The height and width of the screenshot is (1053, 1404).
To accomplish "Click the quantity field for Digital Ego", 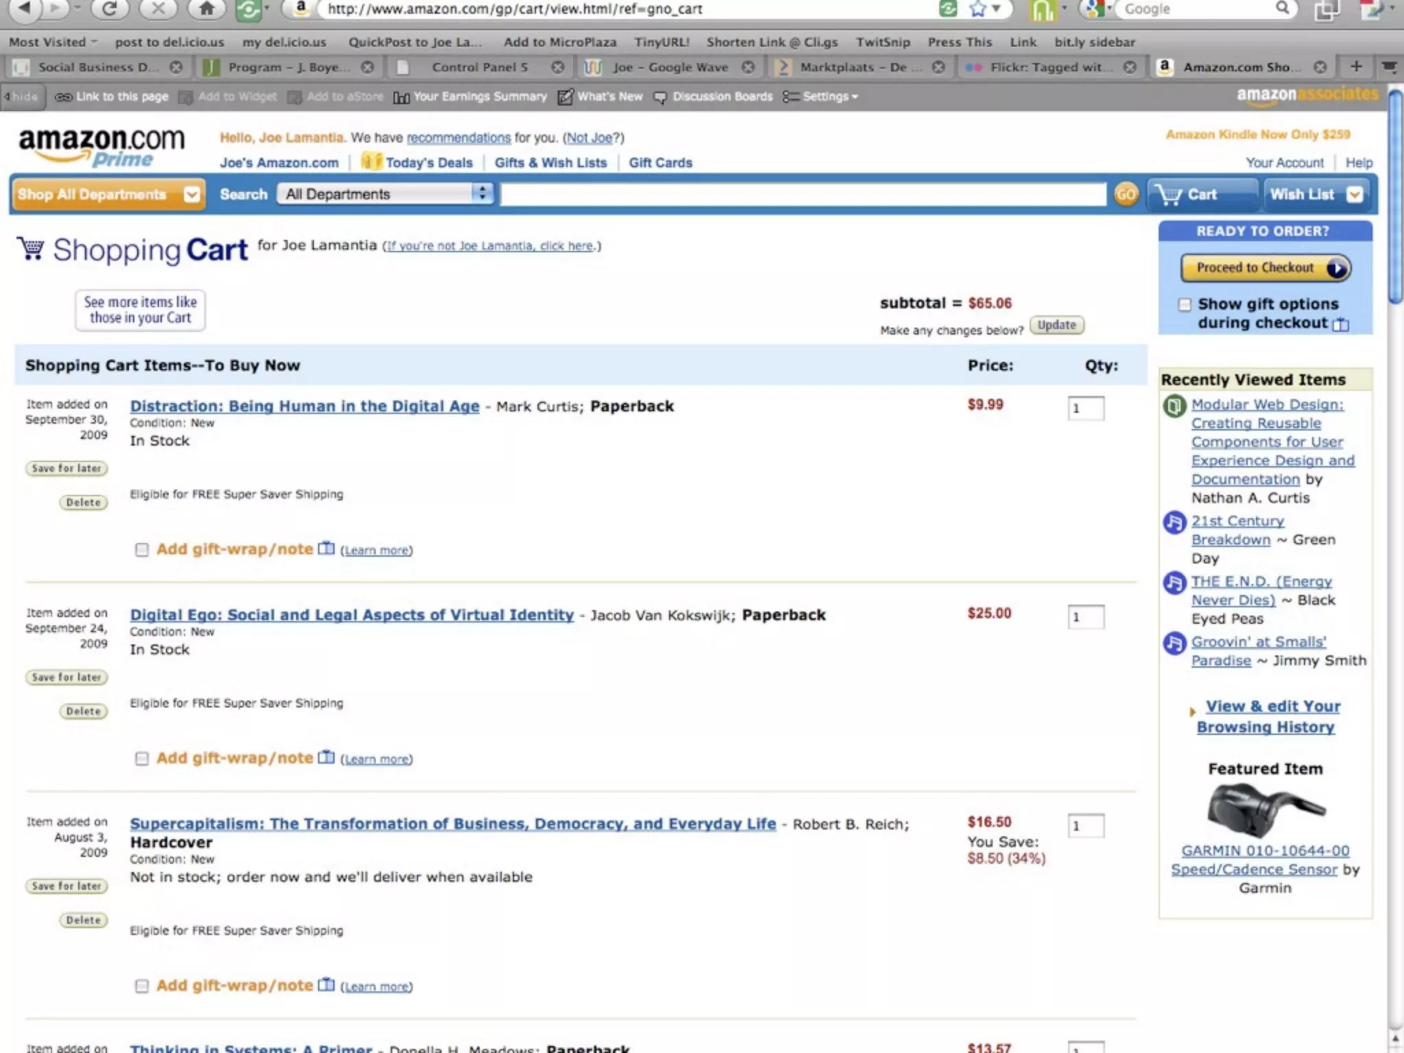I will pyautogui.click(x=1085, y=617).
